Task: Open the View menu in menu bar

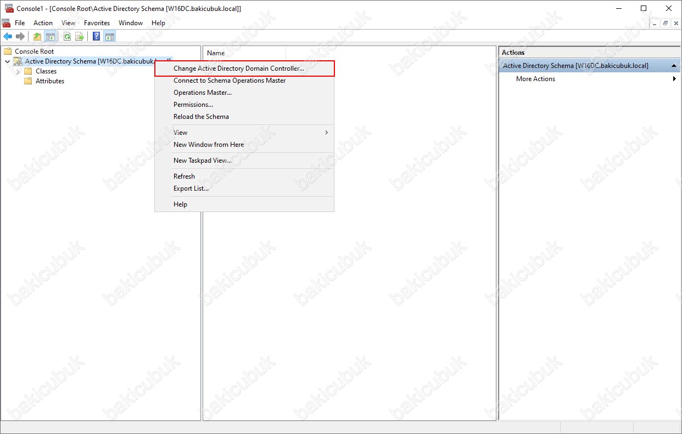Action: 69,23
